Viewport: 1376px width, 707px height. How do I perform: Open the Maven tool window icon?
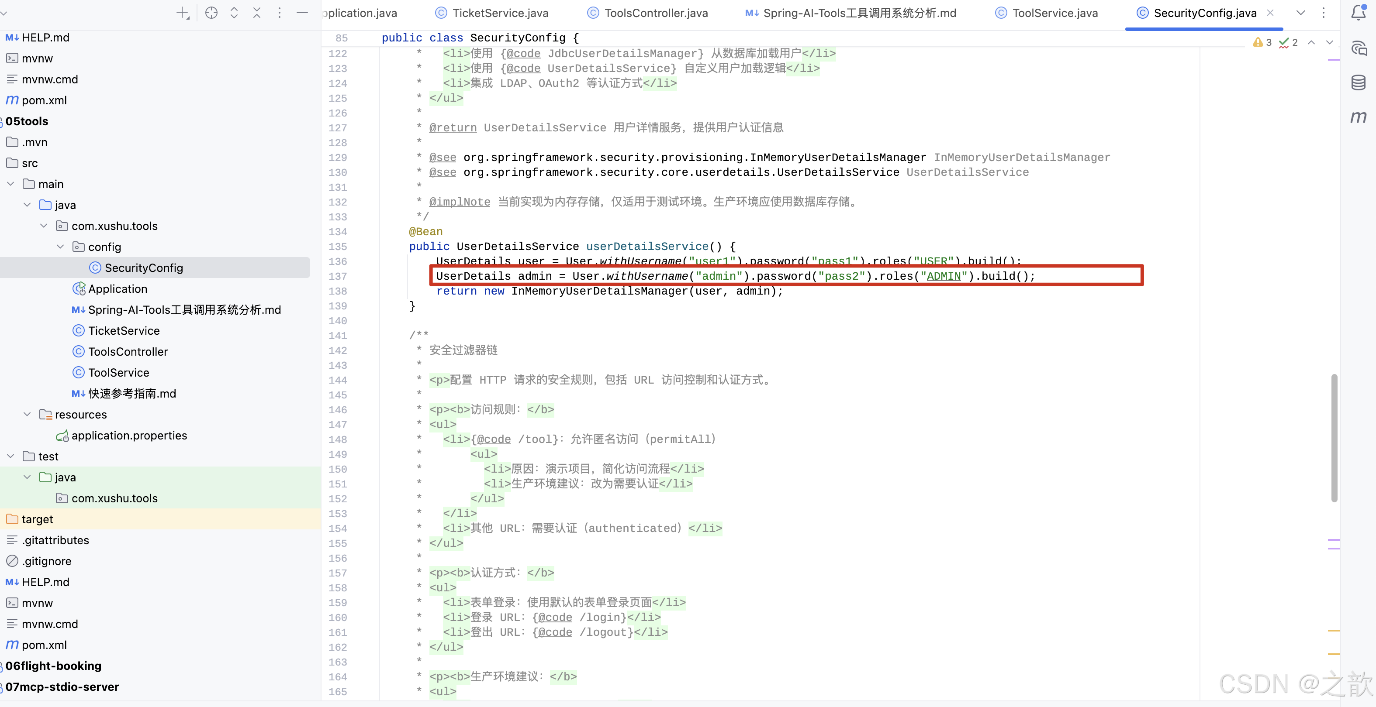1359,117
